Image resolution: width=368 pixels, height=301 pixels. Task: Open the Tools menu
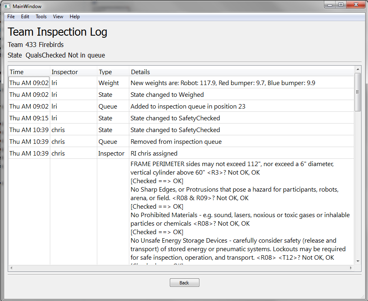(41, 17)
